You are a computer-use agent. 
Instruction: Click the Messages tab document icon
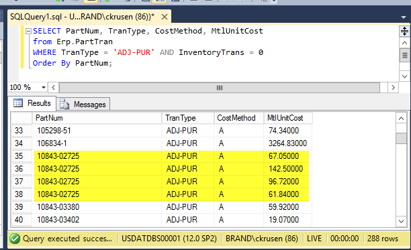tap(64, 104)
